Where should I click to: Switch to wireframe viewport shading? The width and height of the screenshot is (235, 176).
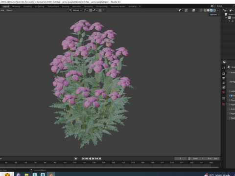[205, 10]
